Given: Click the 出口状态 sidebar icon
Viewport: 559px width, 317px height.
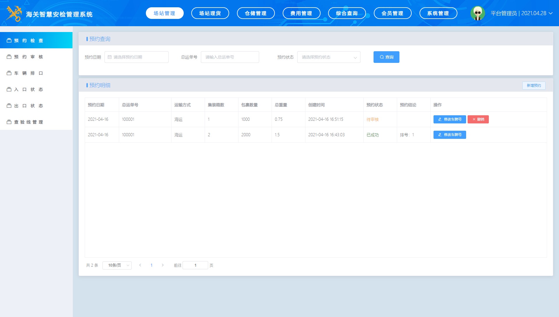Looking at the screenshot, I should tap(9, 106).
